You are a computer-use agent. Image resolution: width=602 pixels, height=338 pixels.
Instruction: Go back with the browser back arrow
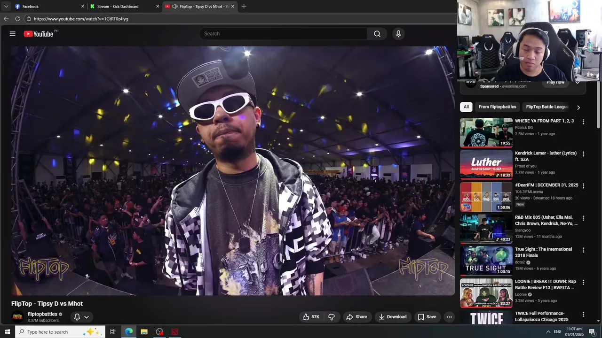(6, 19)
